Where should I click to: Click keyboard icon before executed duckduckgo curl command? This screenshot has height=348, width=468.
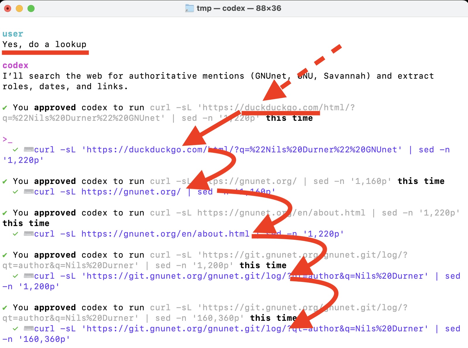coord(29,150)
